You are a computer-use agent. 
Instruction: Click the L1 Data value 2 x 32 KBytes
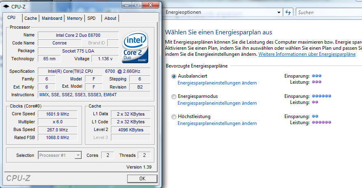coord(131,114)
